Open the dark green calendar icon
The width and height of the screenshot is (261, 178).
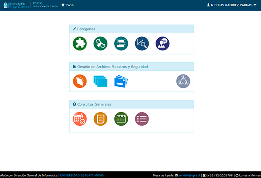click(x=121, y=119)
